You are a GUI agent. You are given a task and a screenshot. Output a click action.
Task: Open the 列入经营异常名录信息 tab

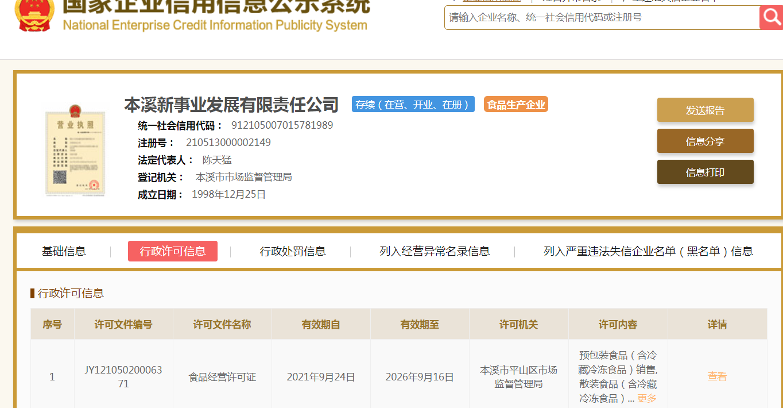435,251
